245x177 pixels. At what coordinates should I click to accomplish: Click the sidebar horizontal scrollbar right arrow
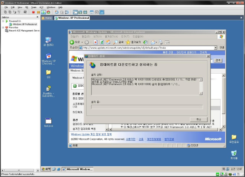pyautogui.click(x=38, y=170)
